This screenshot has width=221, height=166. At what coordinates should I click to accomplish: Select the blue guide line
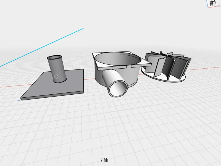pos(42,48)
